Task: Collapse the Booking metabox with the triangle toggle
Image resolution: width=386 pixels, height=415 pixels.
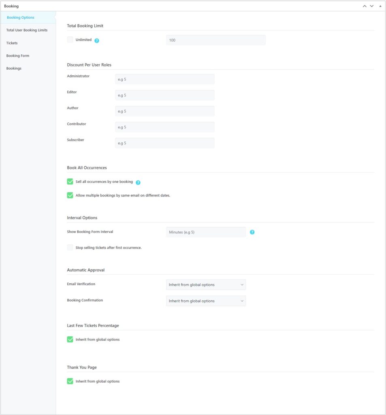Action: (380, 6)
